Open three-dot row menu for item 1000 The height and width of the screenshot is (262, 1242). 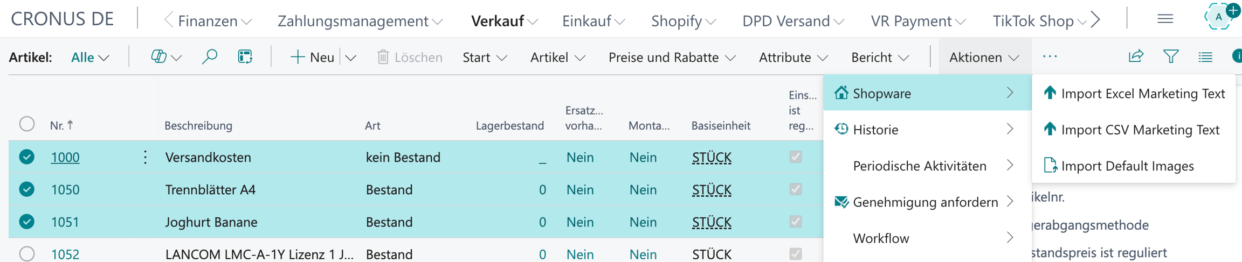[145, 157]
